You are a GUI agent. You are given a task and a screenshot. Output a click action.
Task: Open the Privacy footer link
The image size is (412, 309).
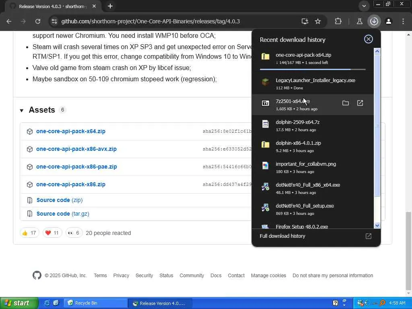(x=121, y=276)
